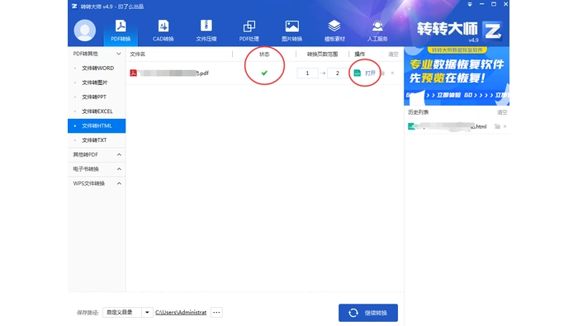The image size is (578, 326).
Task: Open the title bar dropdown menu icon
Action: [x=470, y=4]
